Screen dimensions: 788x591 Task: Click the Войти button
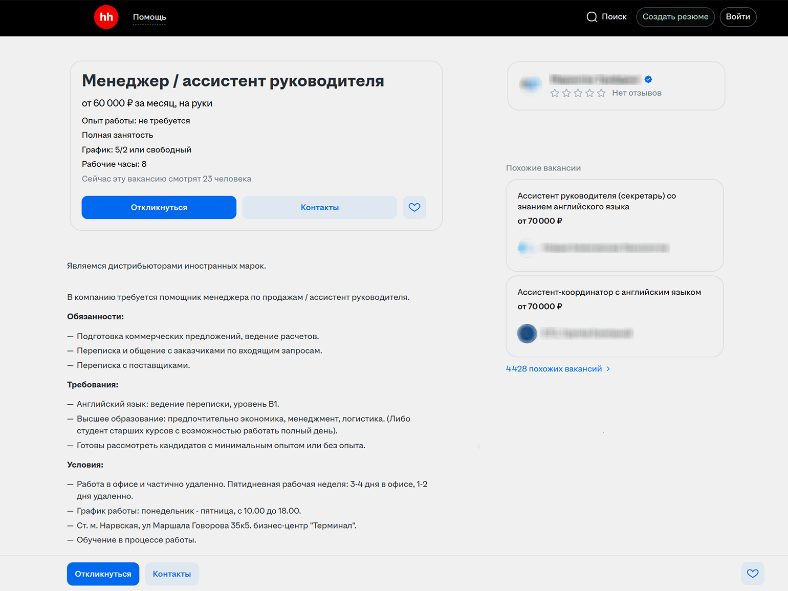point(738,17)
